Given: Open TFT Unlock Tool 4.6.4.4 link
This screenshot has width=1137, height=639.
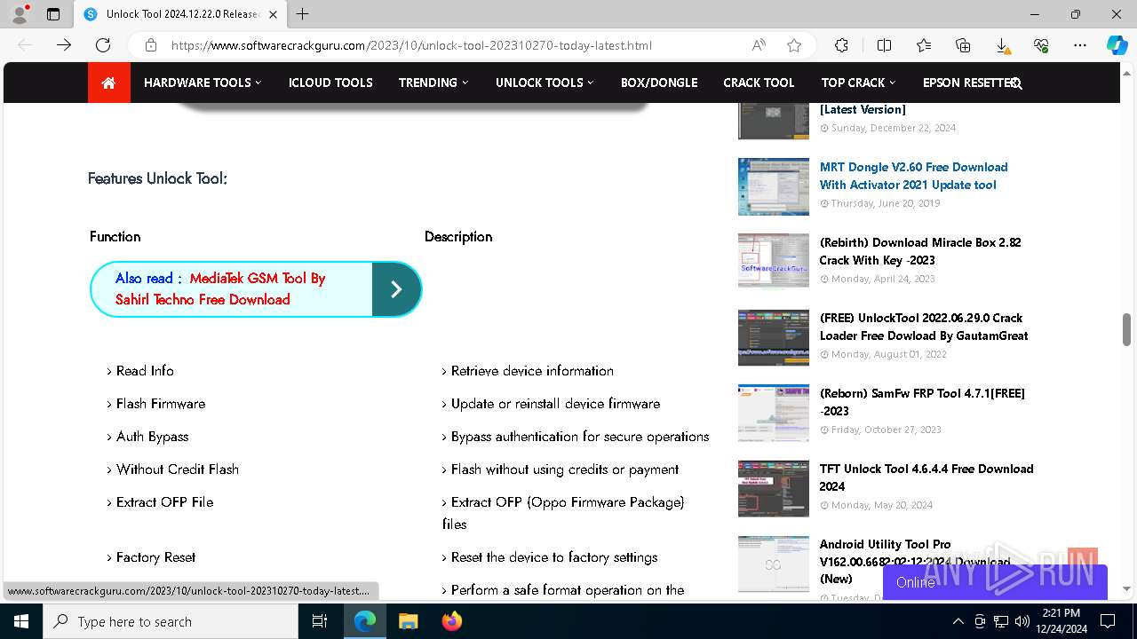Looking at the screenshot, I should (x=926, y=477).
